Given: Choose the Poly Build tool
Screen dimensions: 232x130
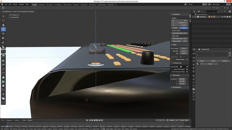Looking at the screenshot, I should (x=3, y=78).
